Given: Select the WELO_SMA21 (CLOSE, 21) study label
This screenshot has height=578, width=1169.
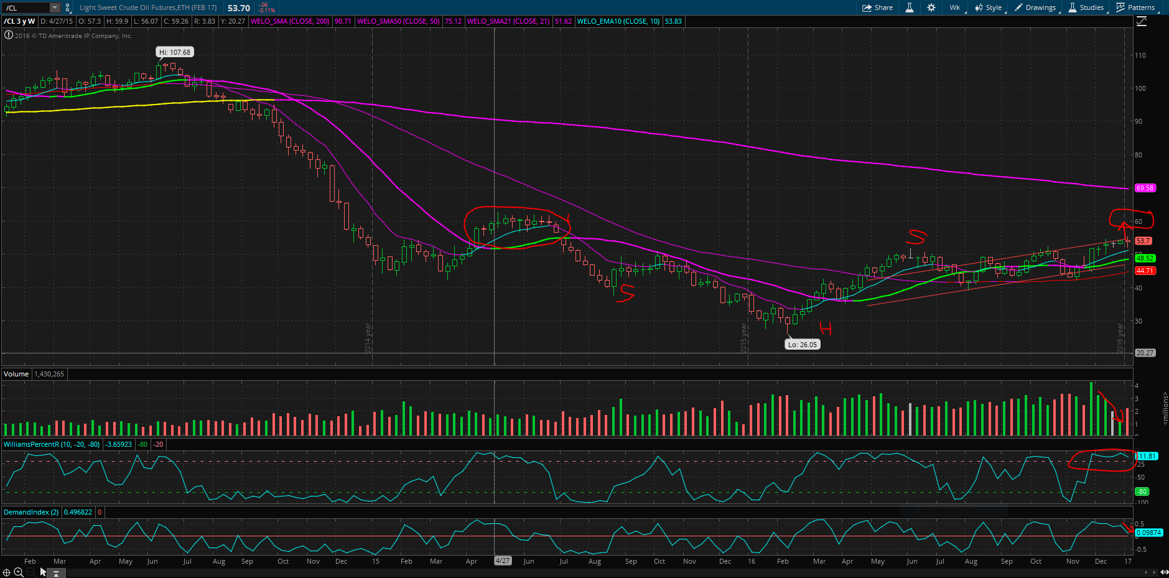Looking at the screenshot, I should click(x=508, y=21).
